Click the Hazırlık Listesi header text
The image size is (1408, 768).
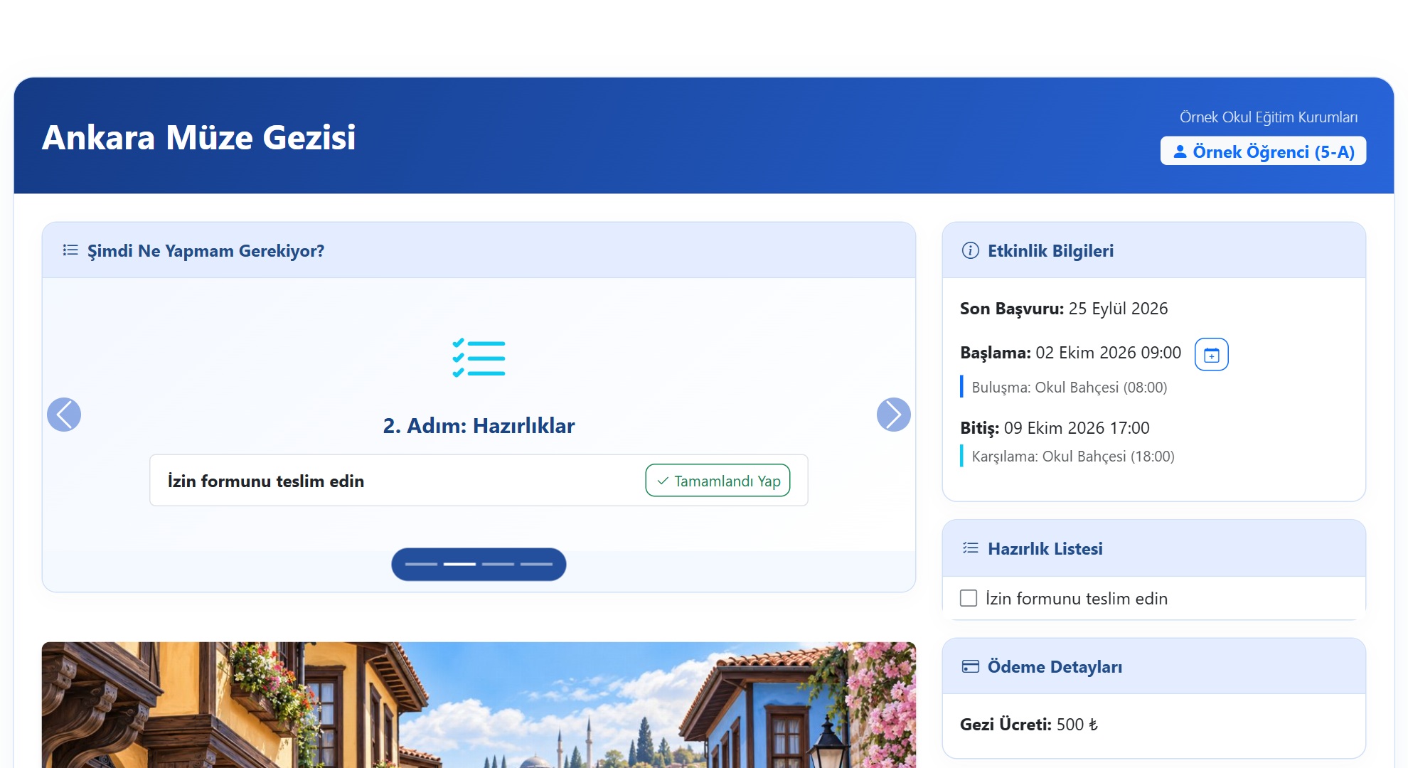tap(1045, 548)
